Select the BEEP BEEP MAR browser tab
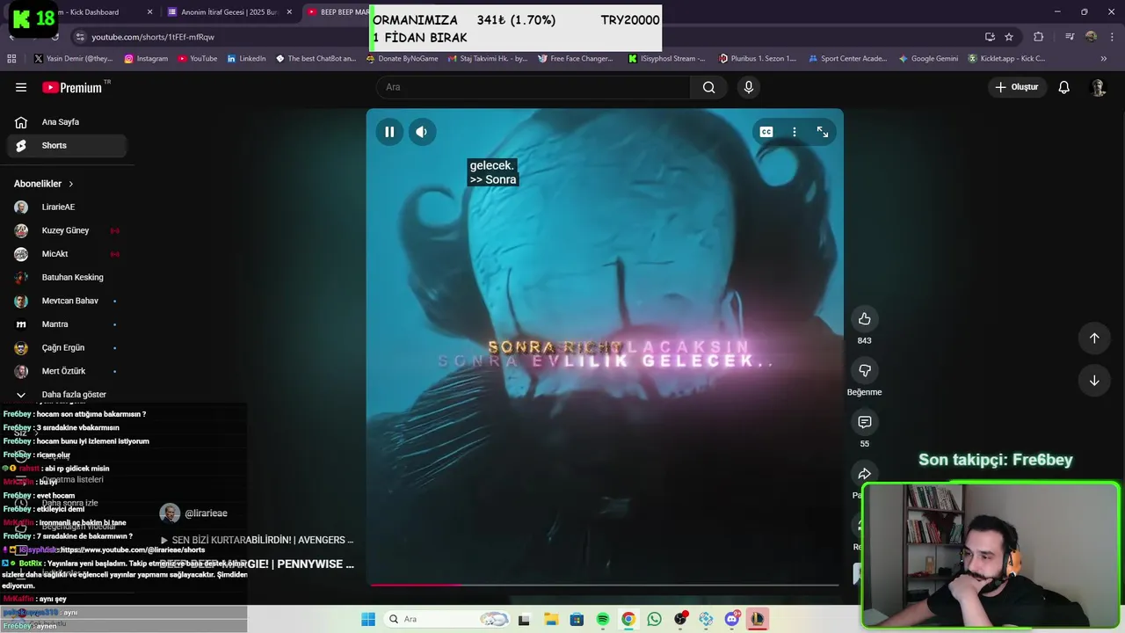This screenshot has width=1125, height=633. (338, 12)
